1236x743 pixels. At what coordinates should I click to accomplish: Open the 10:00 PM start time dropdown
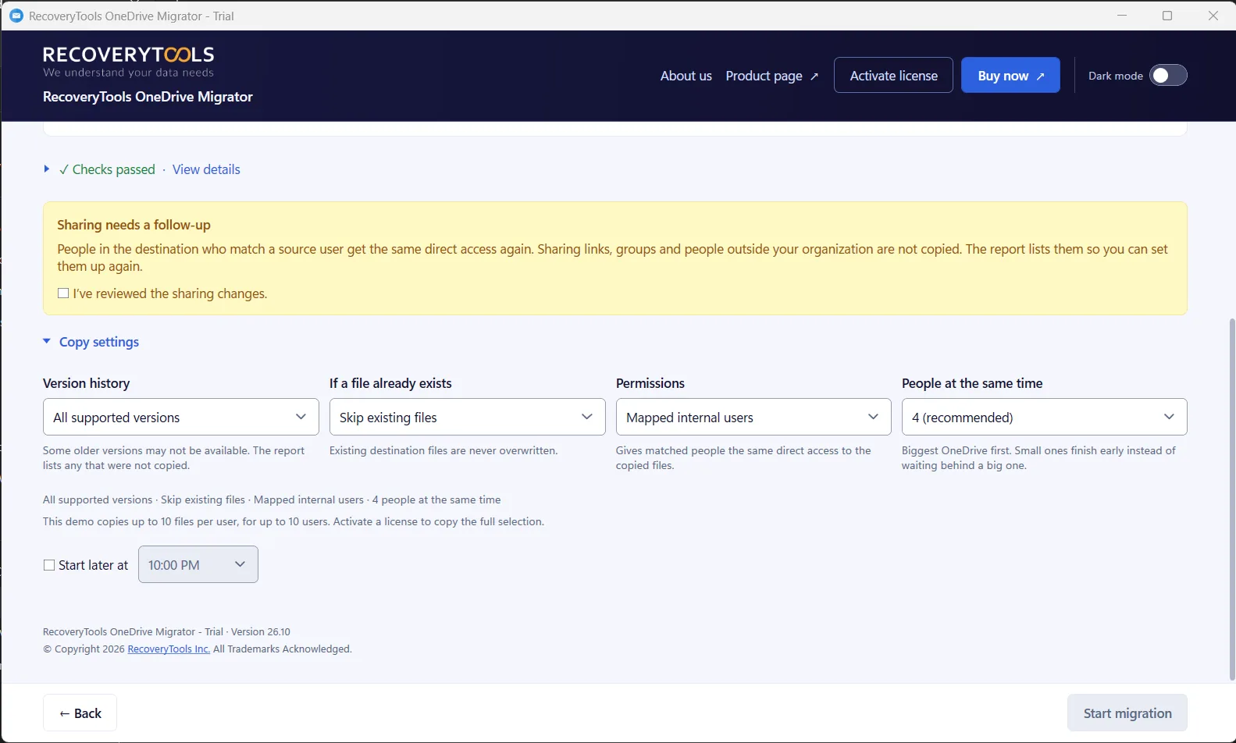pos(198,564)
